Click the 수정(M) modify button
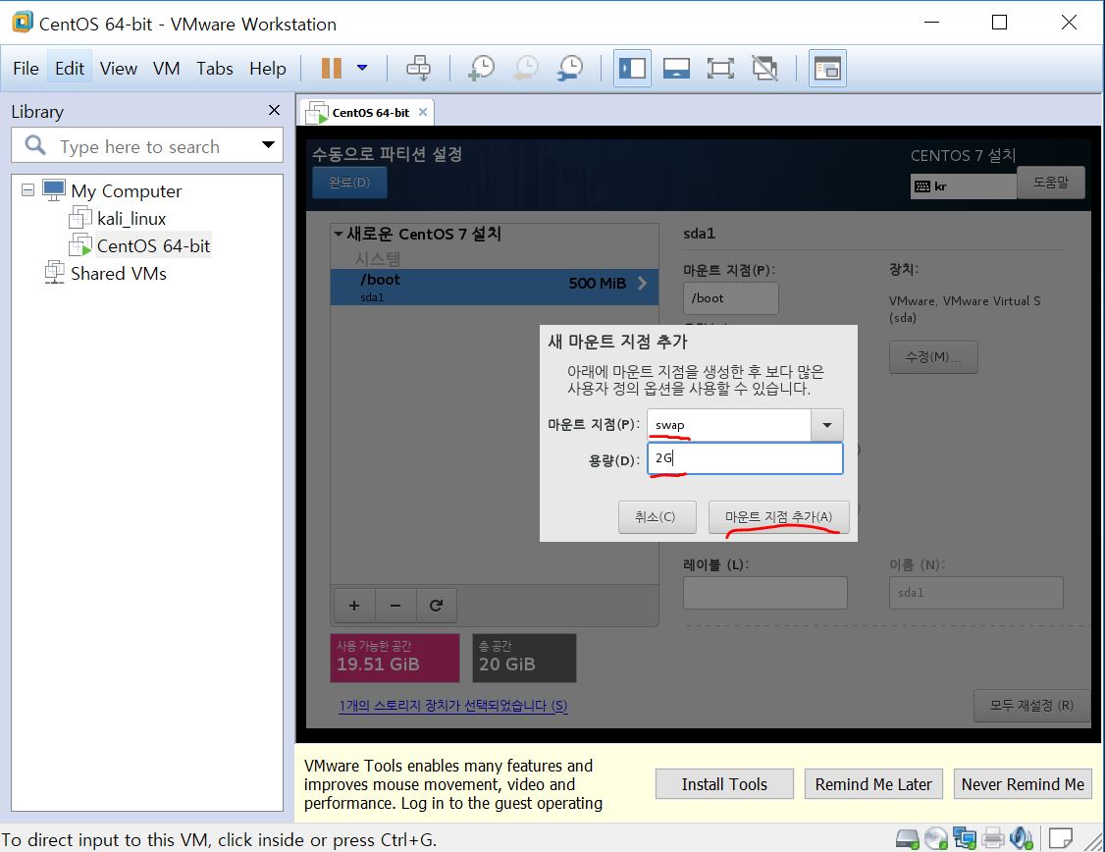Viewport: 1105px width, 852px height. click(x=933, y=356)
